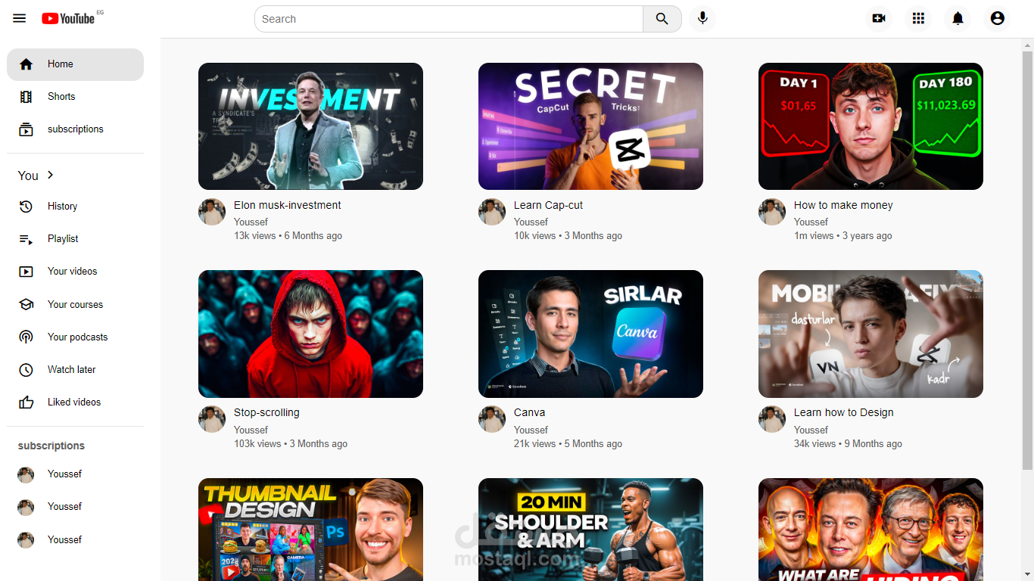This screenshot has height=581, width=1034.
Task: Click the subscriptions icon below Shorts
Action: (26, 129)
